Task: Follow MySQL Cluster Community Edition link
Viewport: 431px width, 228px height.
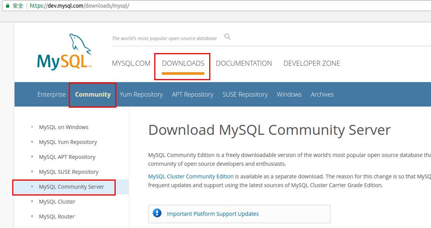Action: pyautogui.click(x=191, y=176)
